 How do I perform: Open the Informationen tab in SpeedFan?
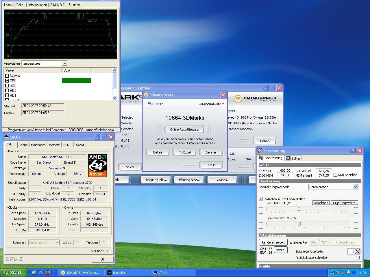(38, 5)
